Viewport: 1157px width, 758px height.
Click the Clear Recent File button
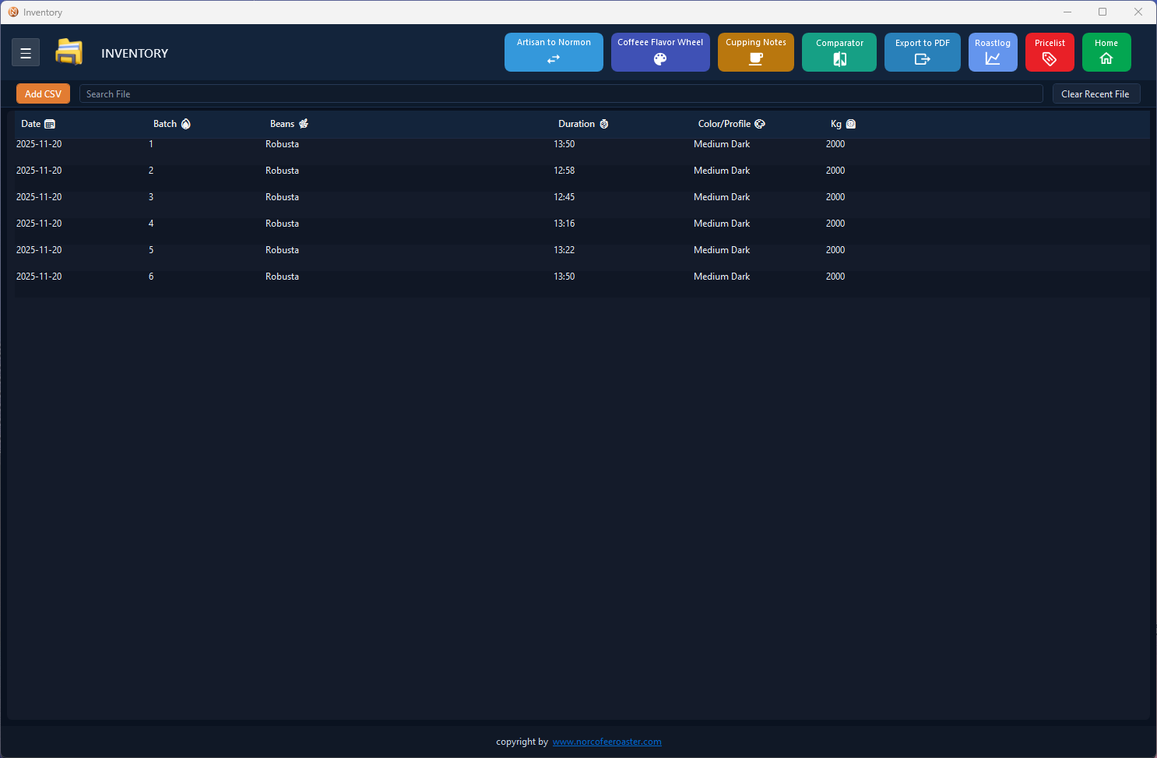(1096, 93)
